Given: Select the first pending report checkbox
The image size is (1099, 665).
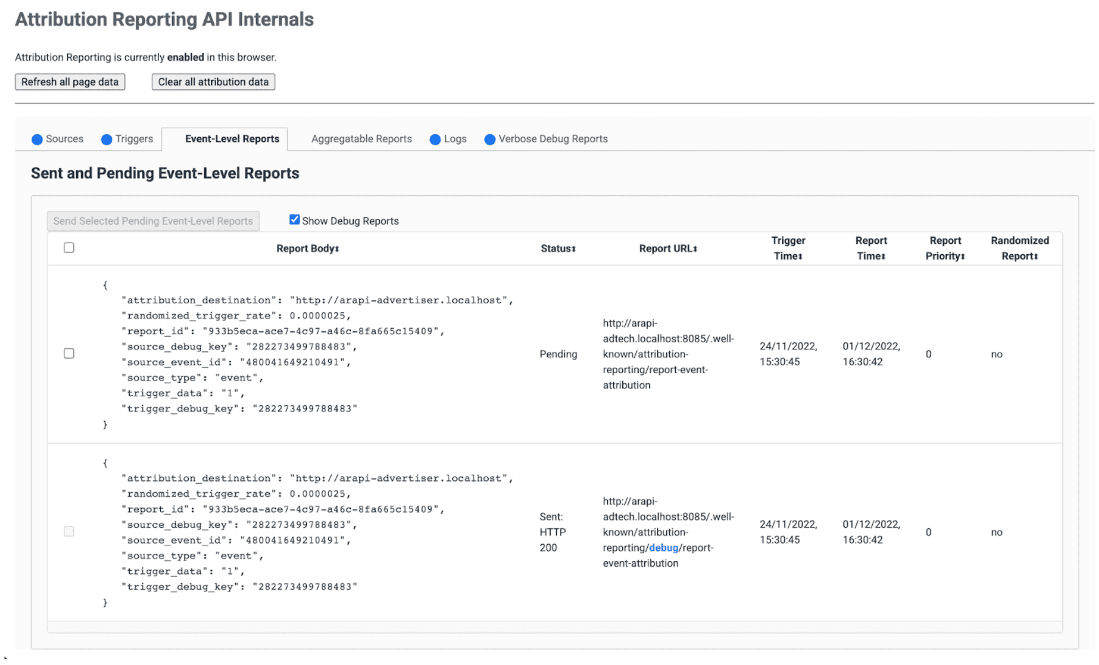Looking at the screenshot, I should coord(68,353).
